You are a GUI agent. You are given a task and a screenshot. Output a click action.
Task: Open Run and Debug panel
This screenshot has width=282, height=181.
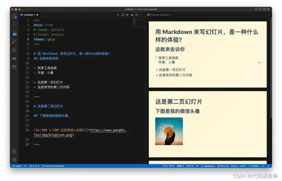coord(14,41)
